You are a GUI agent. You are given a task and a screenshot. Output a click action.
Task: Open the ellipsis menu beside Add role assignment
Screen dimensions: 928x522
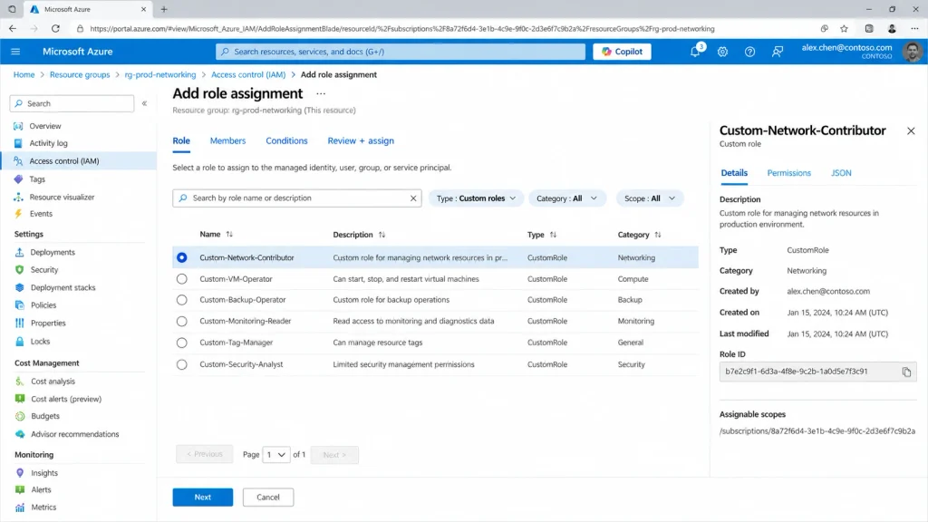click(321, 93)
